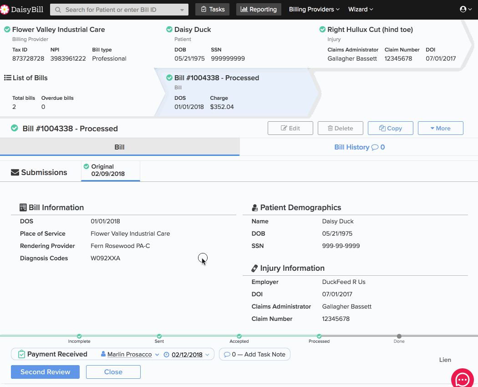Open the Daisy Duck patient record
Viewport: 478px width, 387px height.
coord(193,29)
